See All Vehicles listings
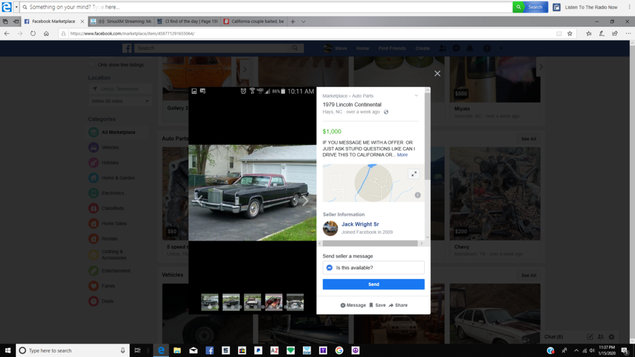 [528, 275]
